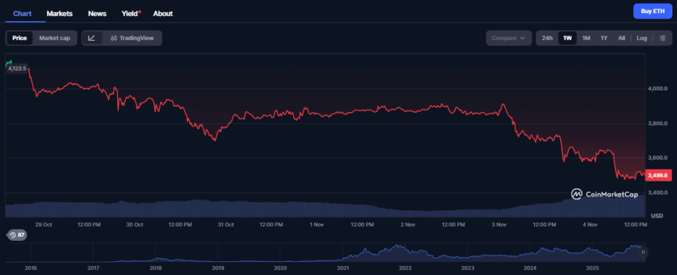Open chart settings sliders icon
The width and height of the screenshot is (677, 275).
click(x=662, y=38)
